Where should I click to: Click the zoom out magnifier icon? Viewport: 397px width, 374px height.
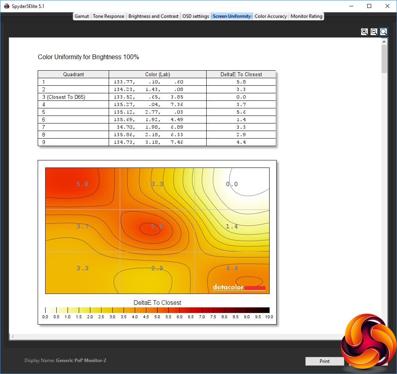click(x=374, y=32)
